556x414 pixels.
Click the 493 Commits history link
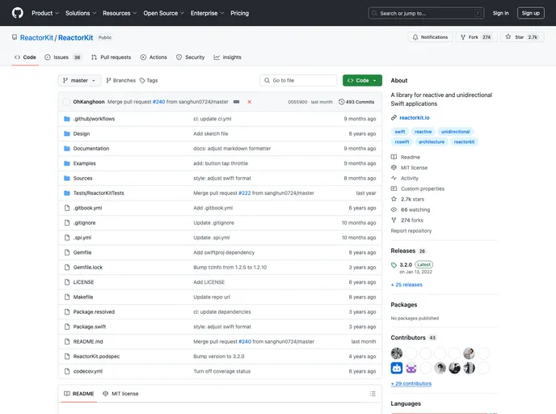coord(356,102)
